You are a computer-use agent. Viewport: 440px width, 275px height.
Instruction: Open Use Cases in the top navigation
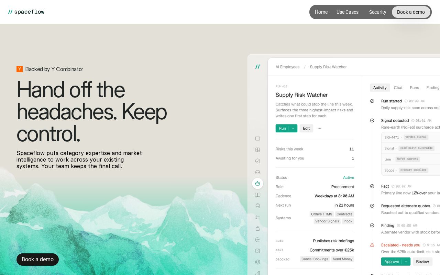point(348,12)
